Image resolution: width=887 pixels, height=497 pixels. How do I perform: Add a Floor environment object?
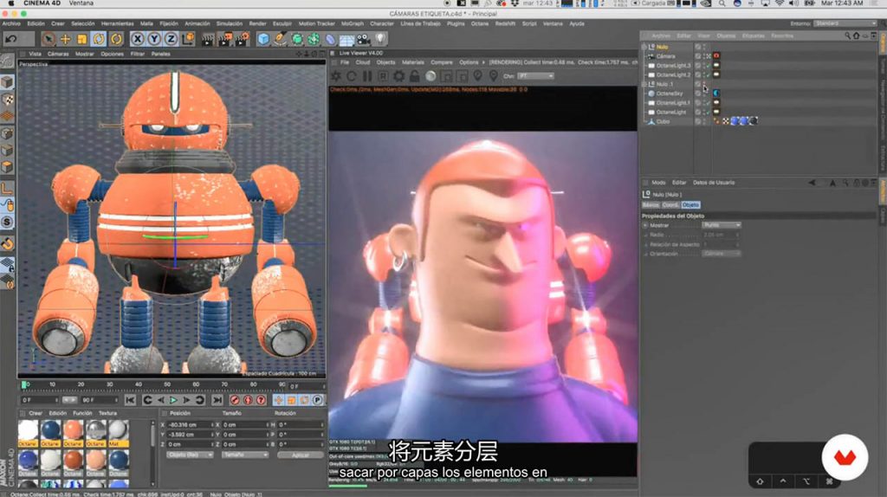pyautogui.click(x=346, y=39)
